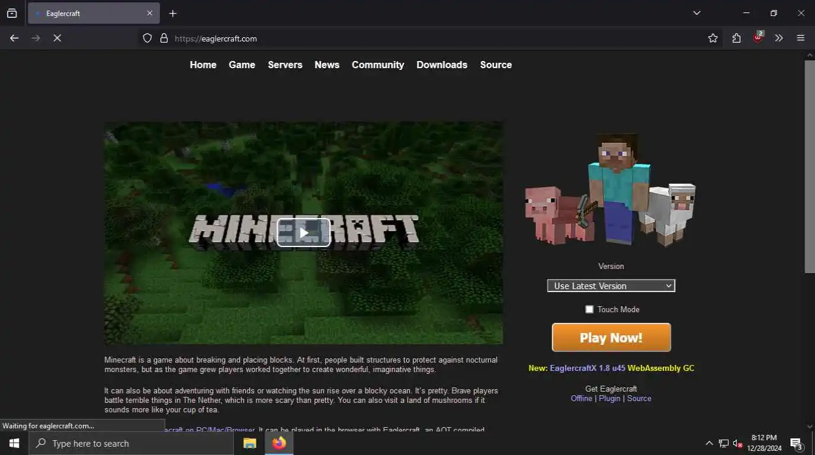815x455 pixels.
Task: Open the Extensions puzzle icon
Action: tap(736, 38)
